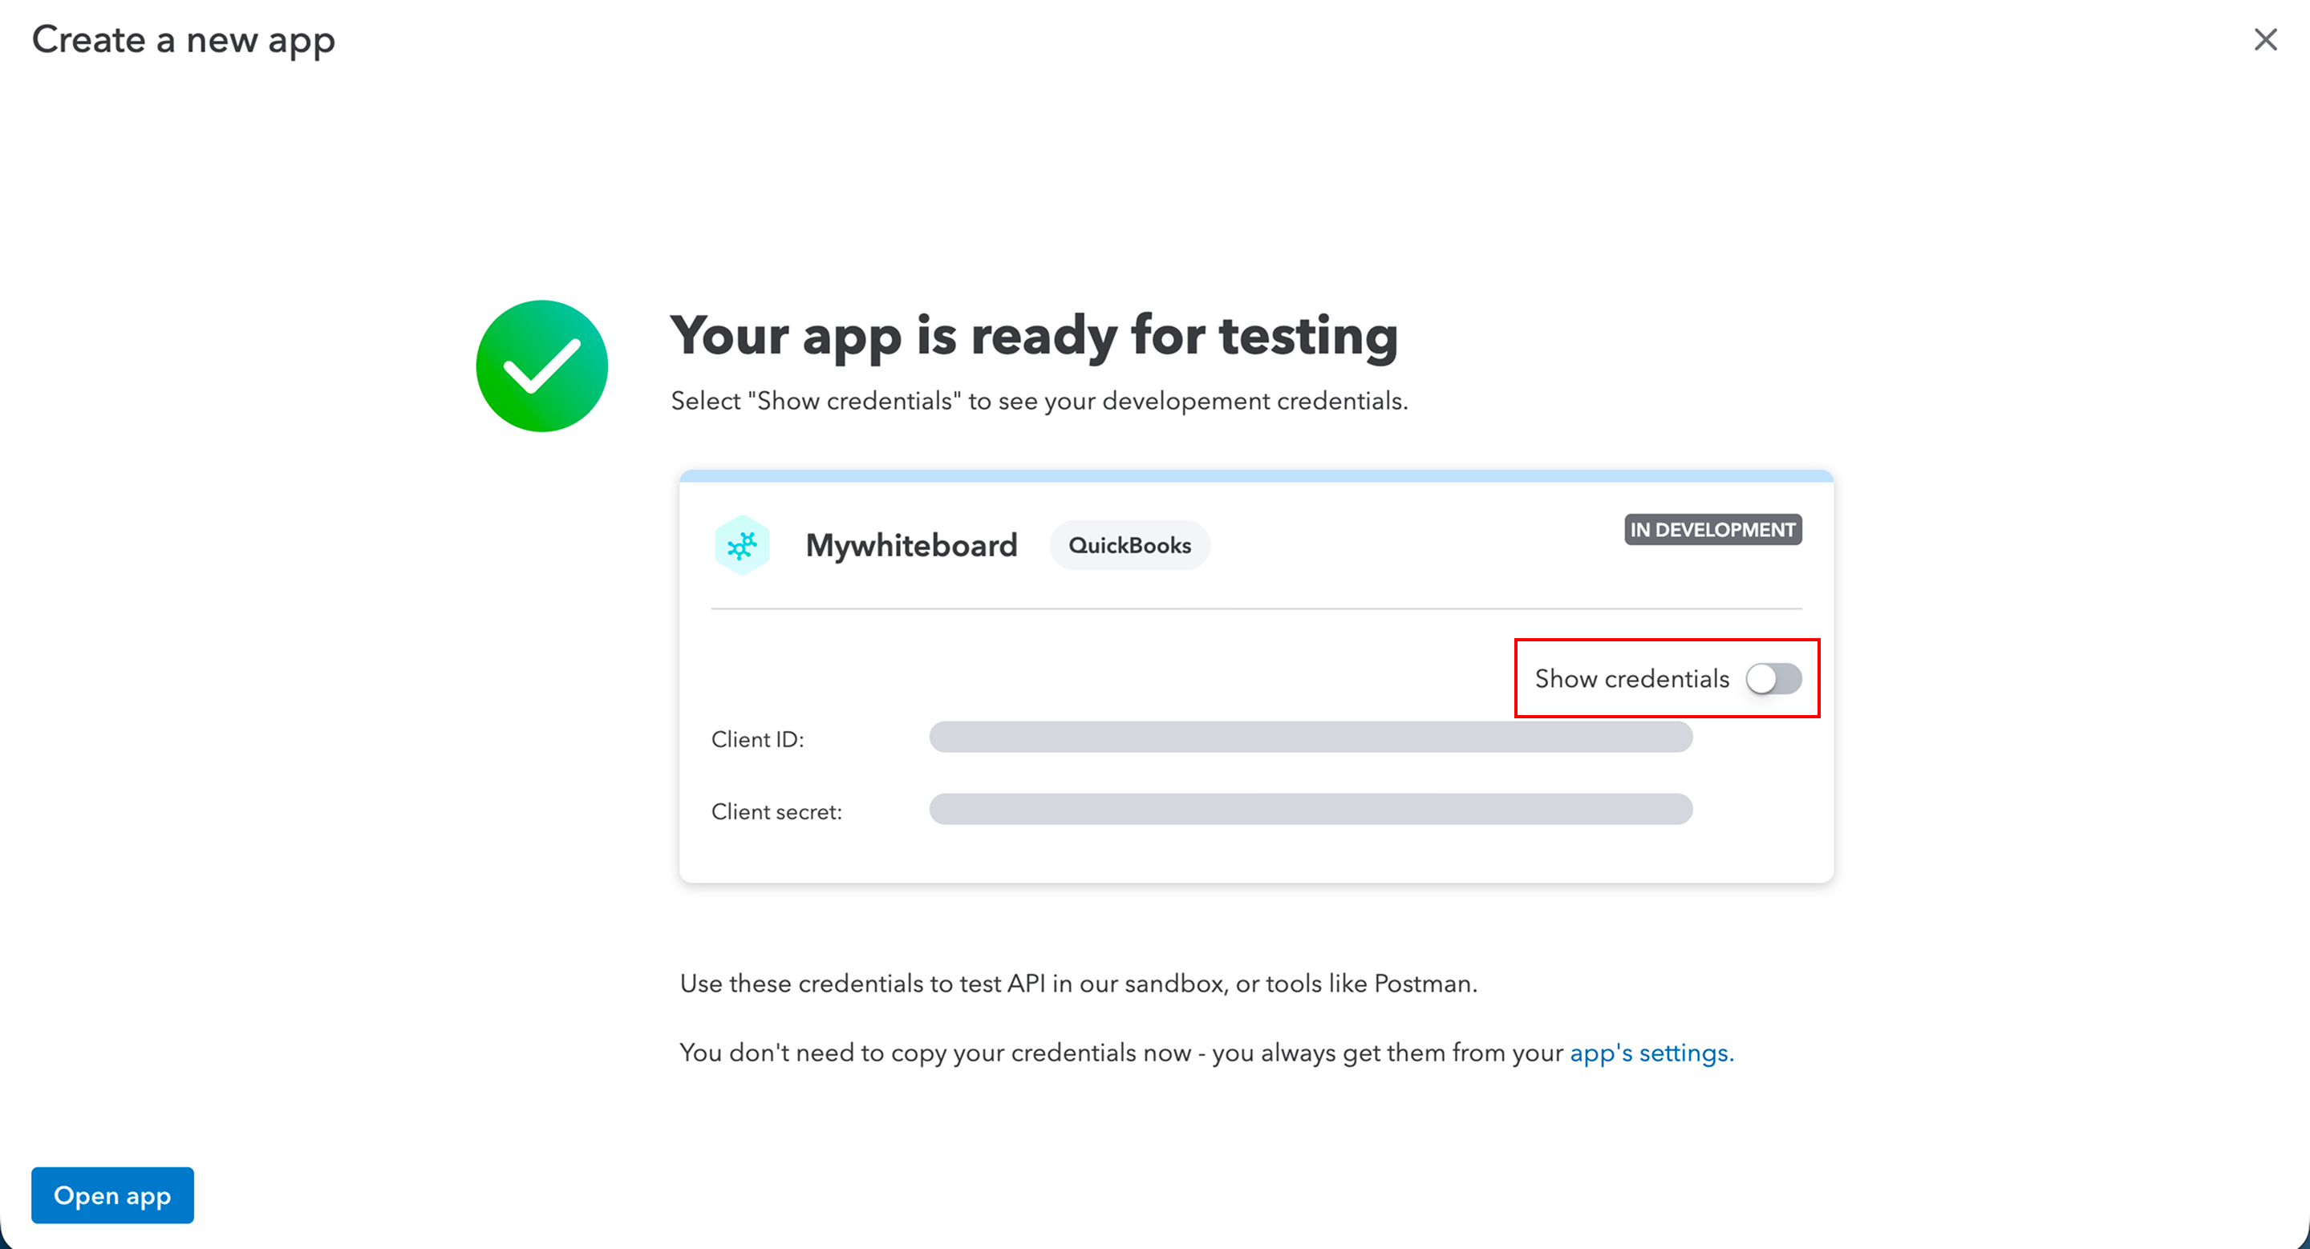
Task: Click the Mywhiteboard hexagon app icon
Action: pos(742,545)
